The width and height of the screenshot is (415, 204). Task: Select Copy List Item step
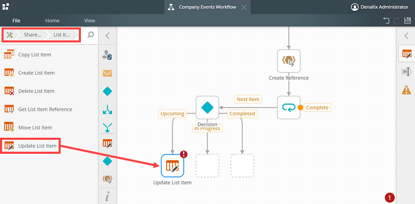[49, 55]
